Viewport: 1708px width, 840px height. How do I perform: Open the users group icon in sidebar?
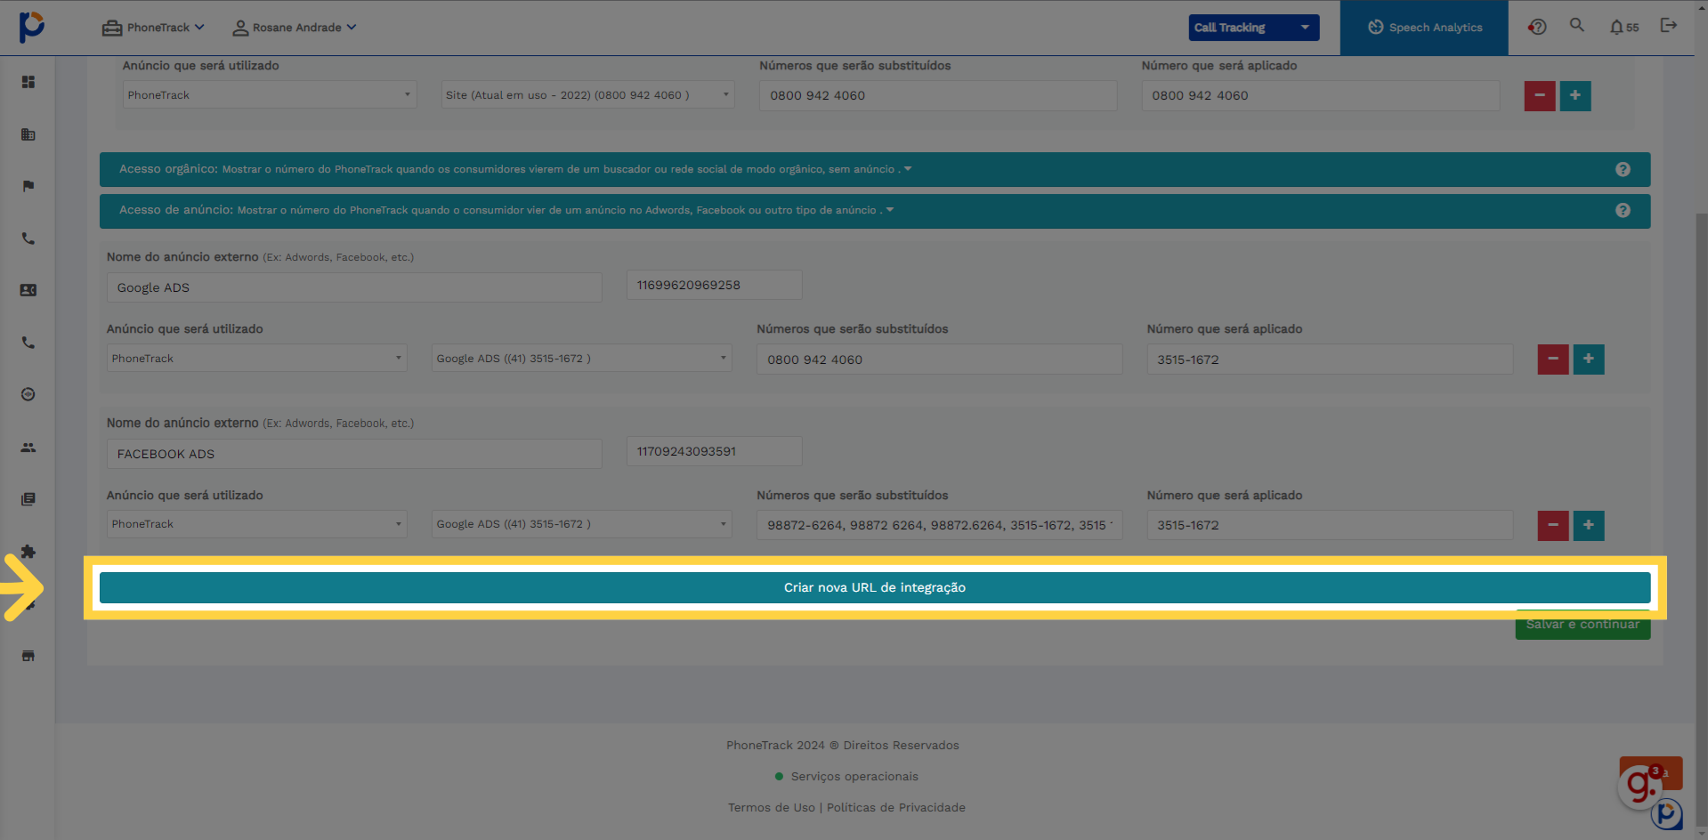tap(28, 448)
